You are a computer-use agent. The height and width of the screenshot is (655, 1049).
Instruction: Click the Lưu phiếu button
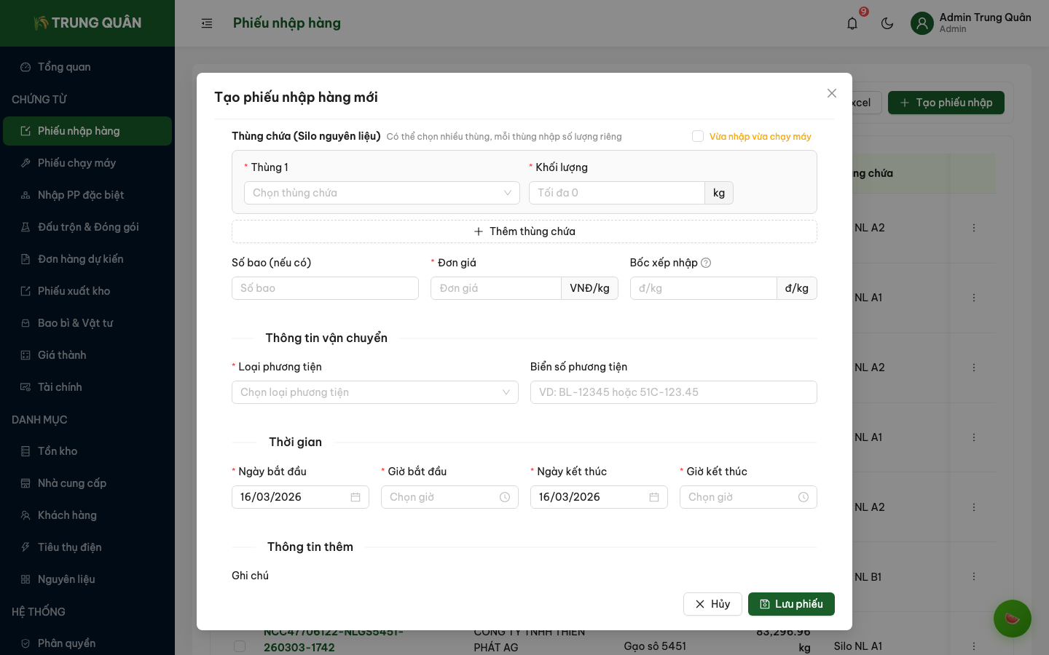click(791, 604)
